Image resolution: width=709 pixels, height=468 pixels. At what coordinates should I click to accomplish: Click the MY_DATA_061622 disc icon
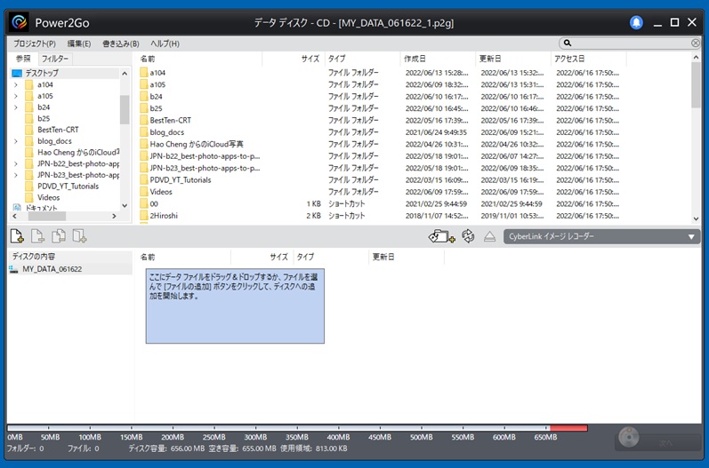(13, 269)
